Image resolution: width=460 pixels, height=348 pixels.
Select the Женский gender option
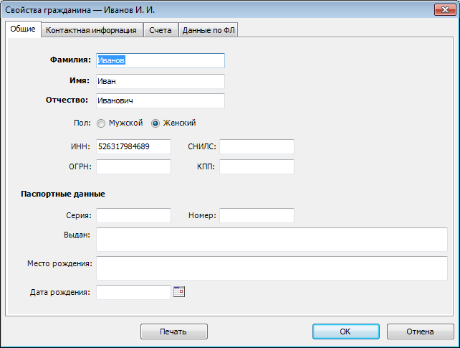point(155,123)
